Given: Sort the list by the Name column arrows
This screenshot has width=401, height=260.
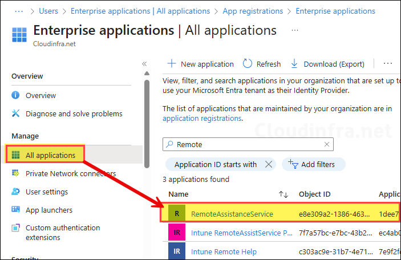Looking at the screenshot, I should (282, 194).
